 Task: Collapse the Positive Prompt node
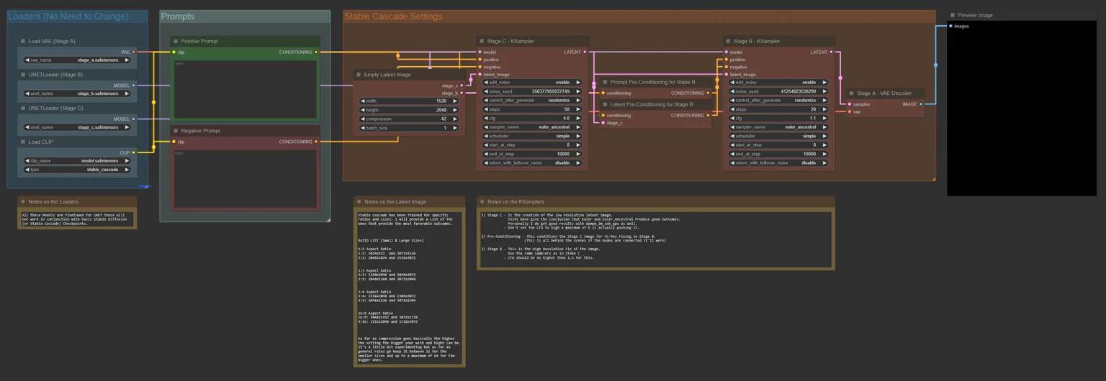(176, 41)
